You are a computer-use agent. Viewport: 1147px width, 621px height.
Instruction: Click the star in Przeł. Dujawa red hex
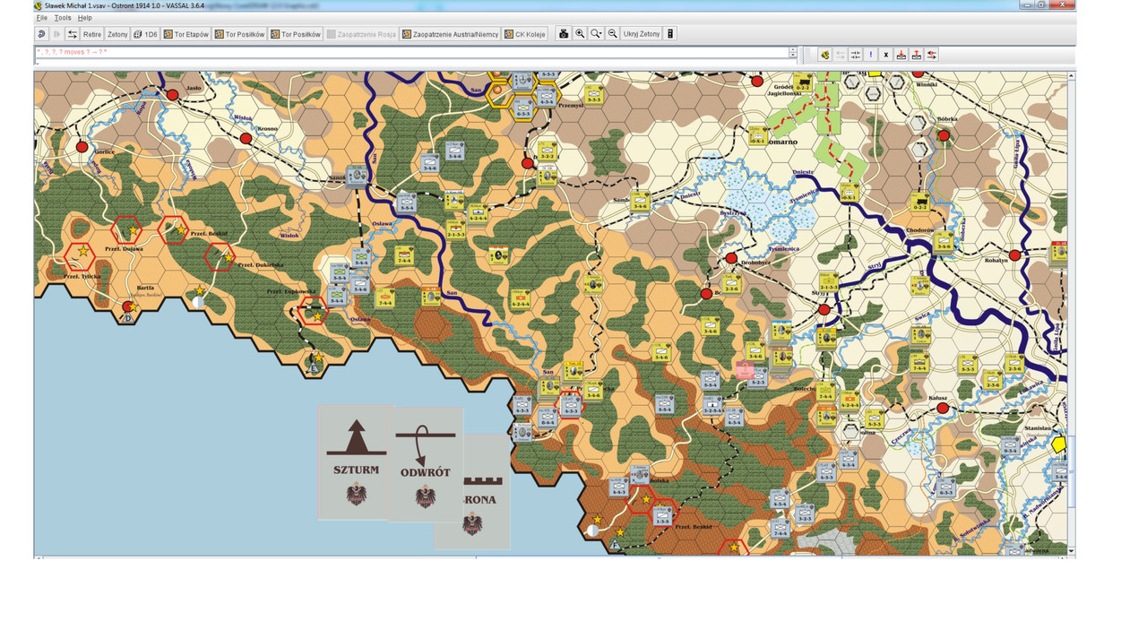[x=133, y=231]
